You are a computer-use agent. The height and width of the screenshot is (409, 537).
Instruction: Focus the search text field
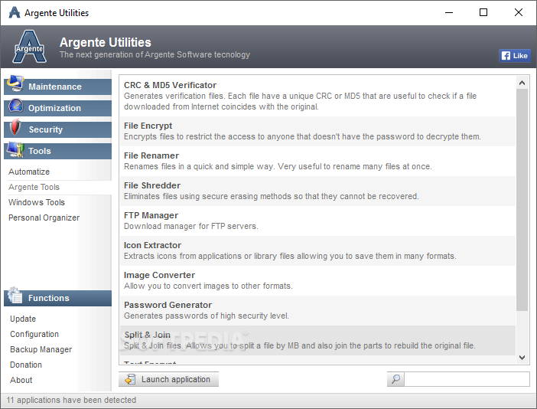point(467,379)
